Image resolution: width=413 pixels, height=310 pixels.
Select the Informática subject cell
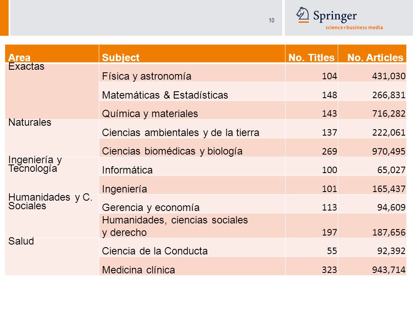coord(192,167)
